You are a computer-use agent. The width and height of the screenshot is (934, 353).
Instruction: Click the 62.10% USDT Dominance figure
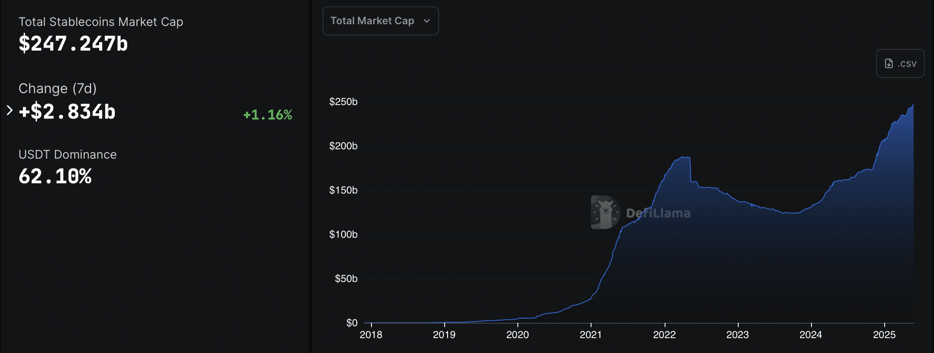click(x=55, y=176)
